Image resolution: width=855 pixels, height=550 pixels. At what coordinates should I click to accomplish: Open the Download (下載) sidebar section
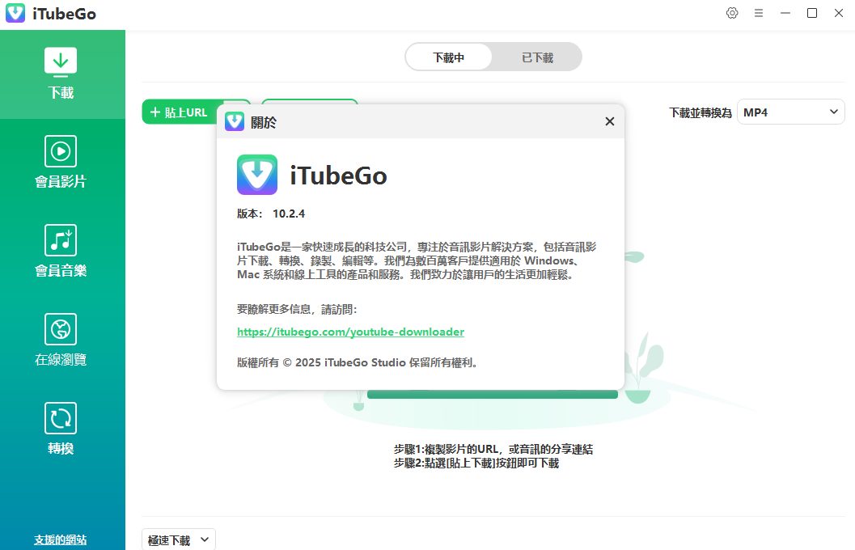click(x=61, y=74)
